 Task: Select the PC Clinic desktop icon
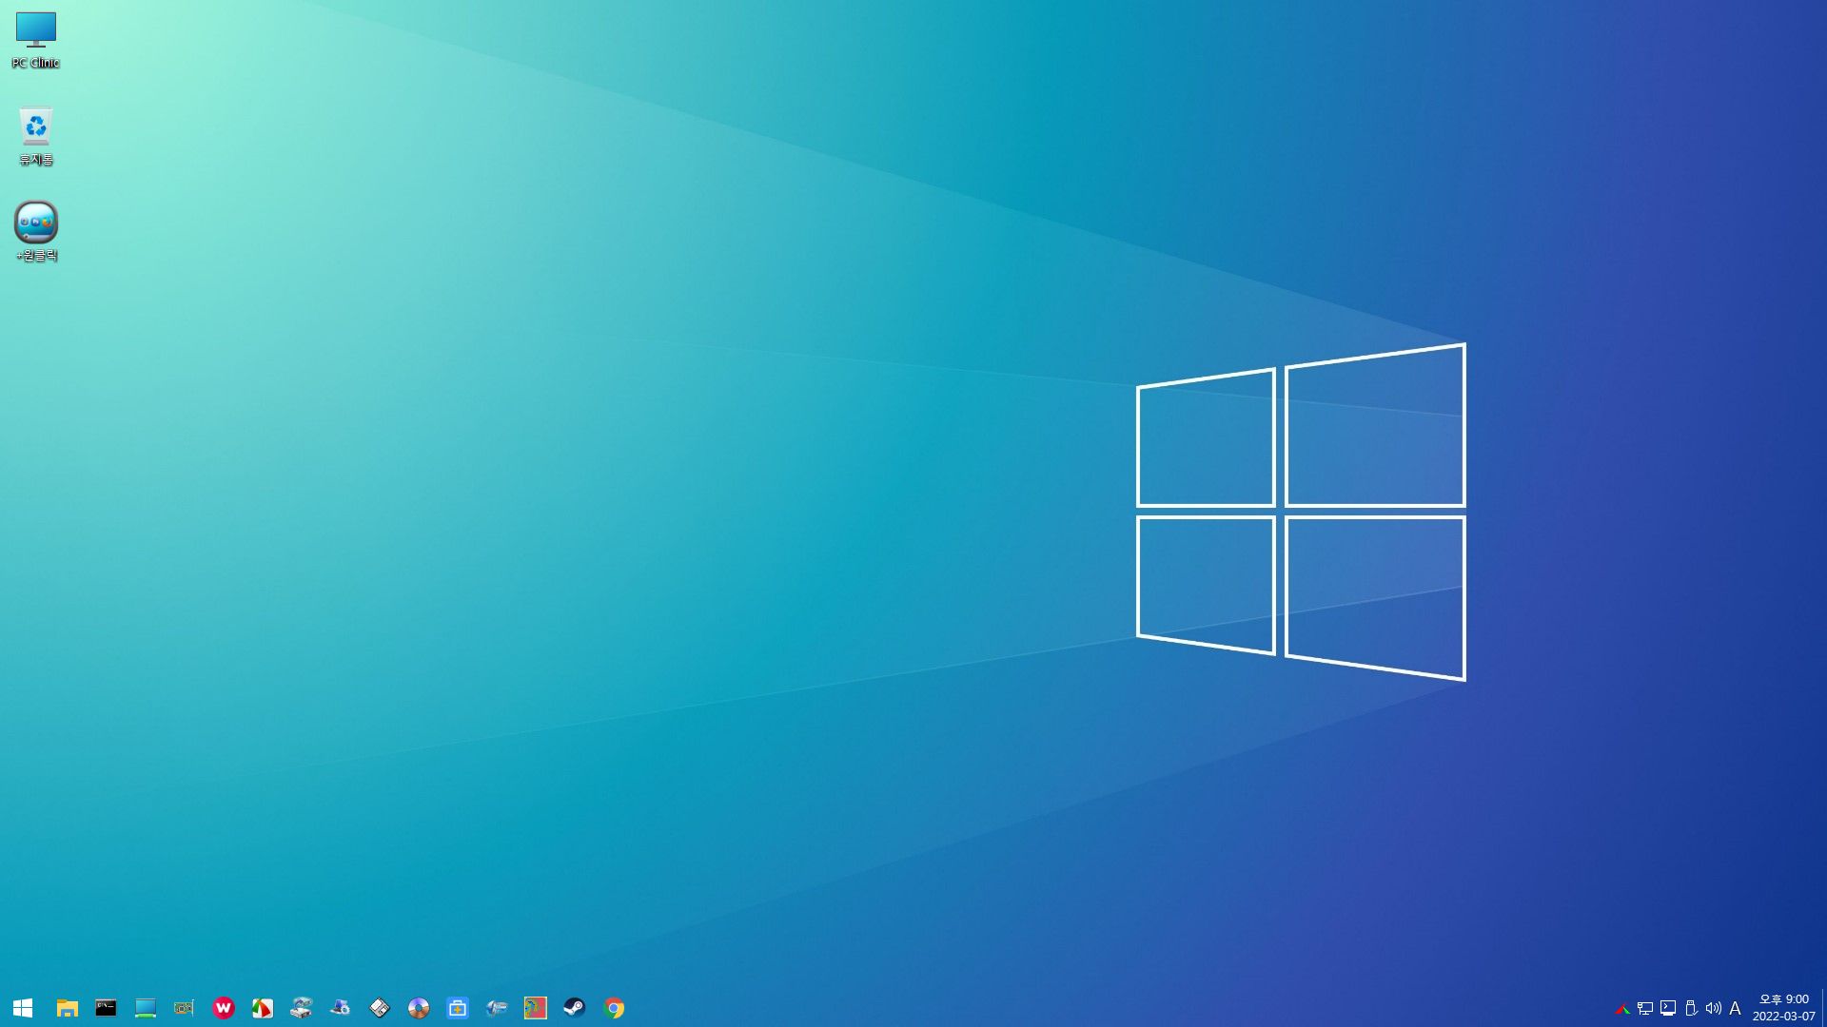click(36, 40)
